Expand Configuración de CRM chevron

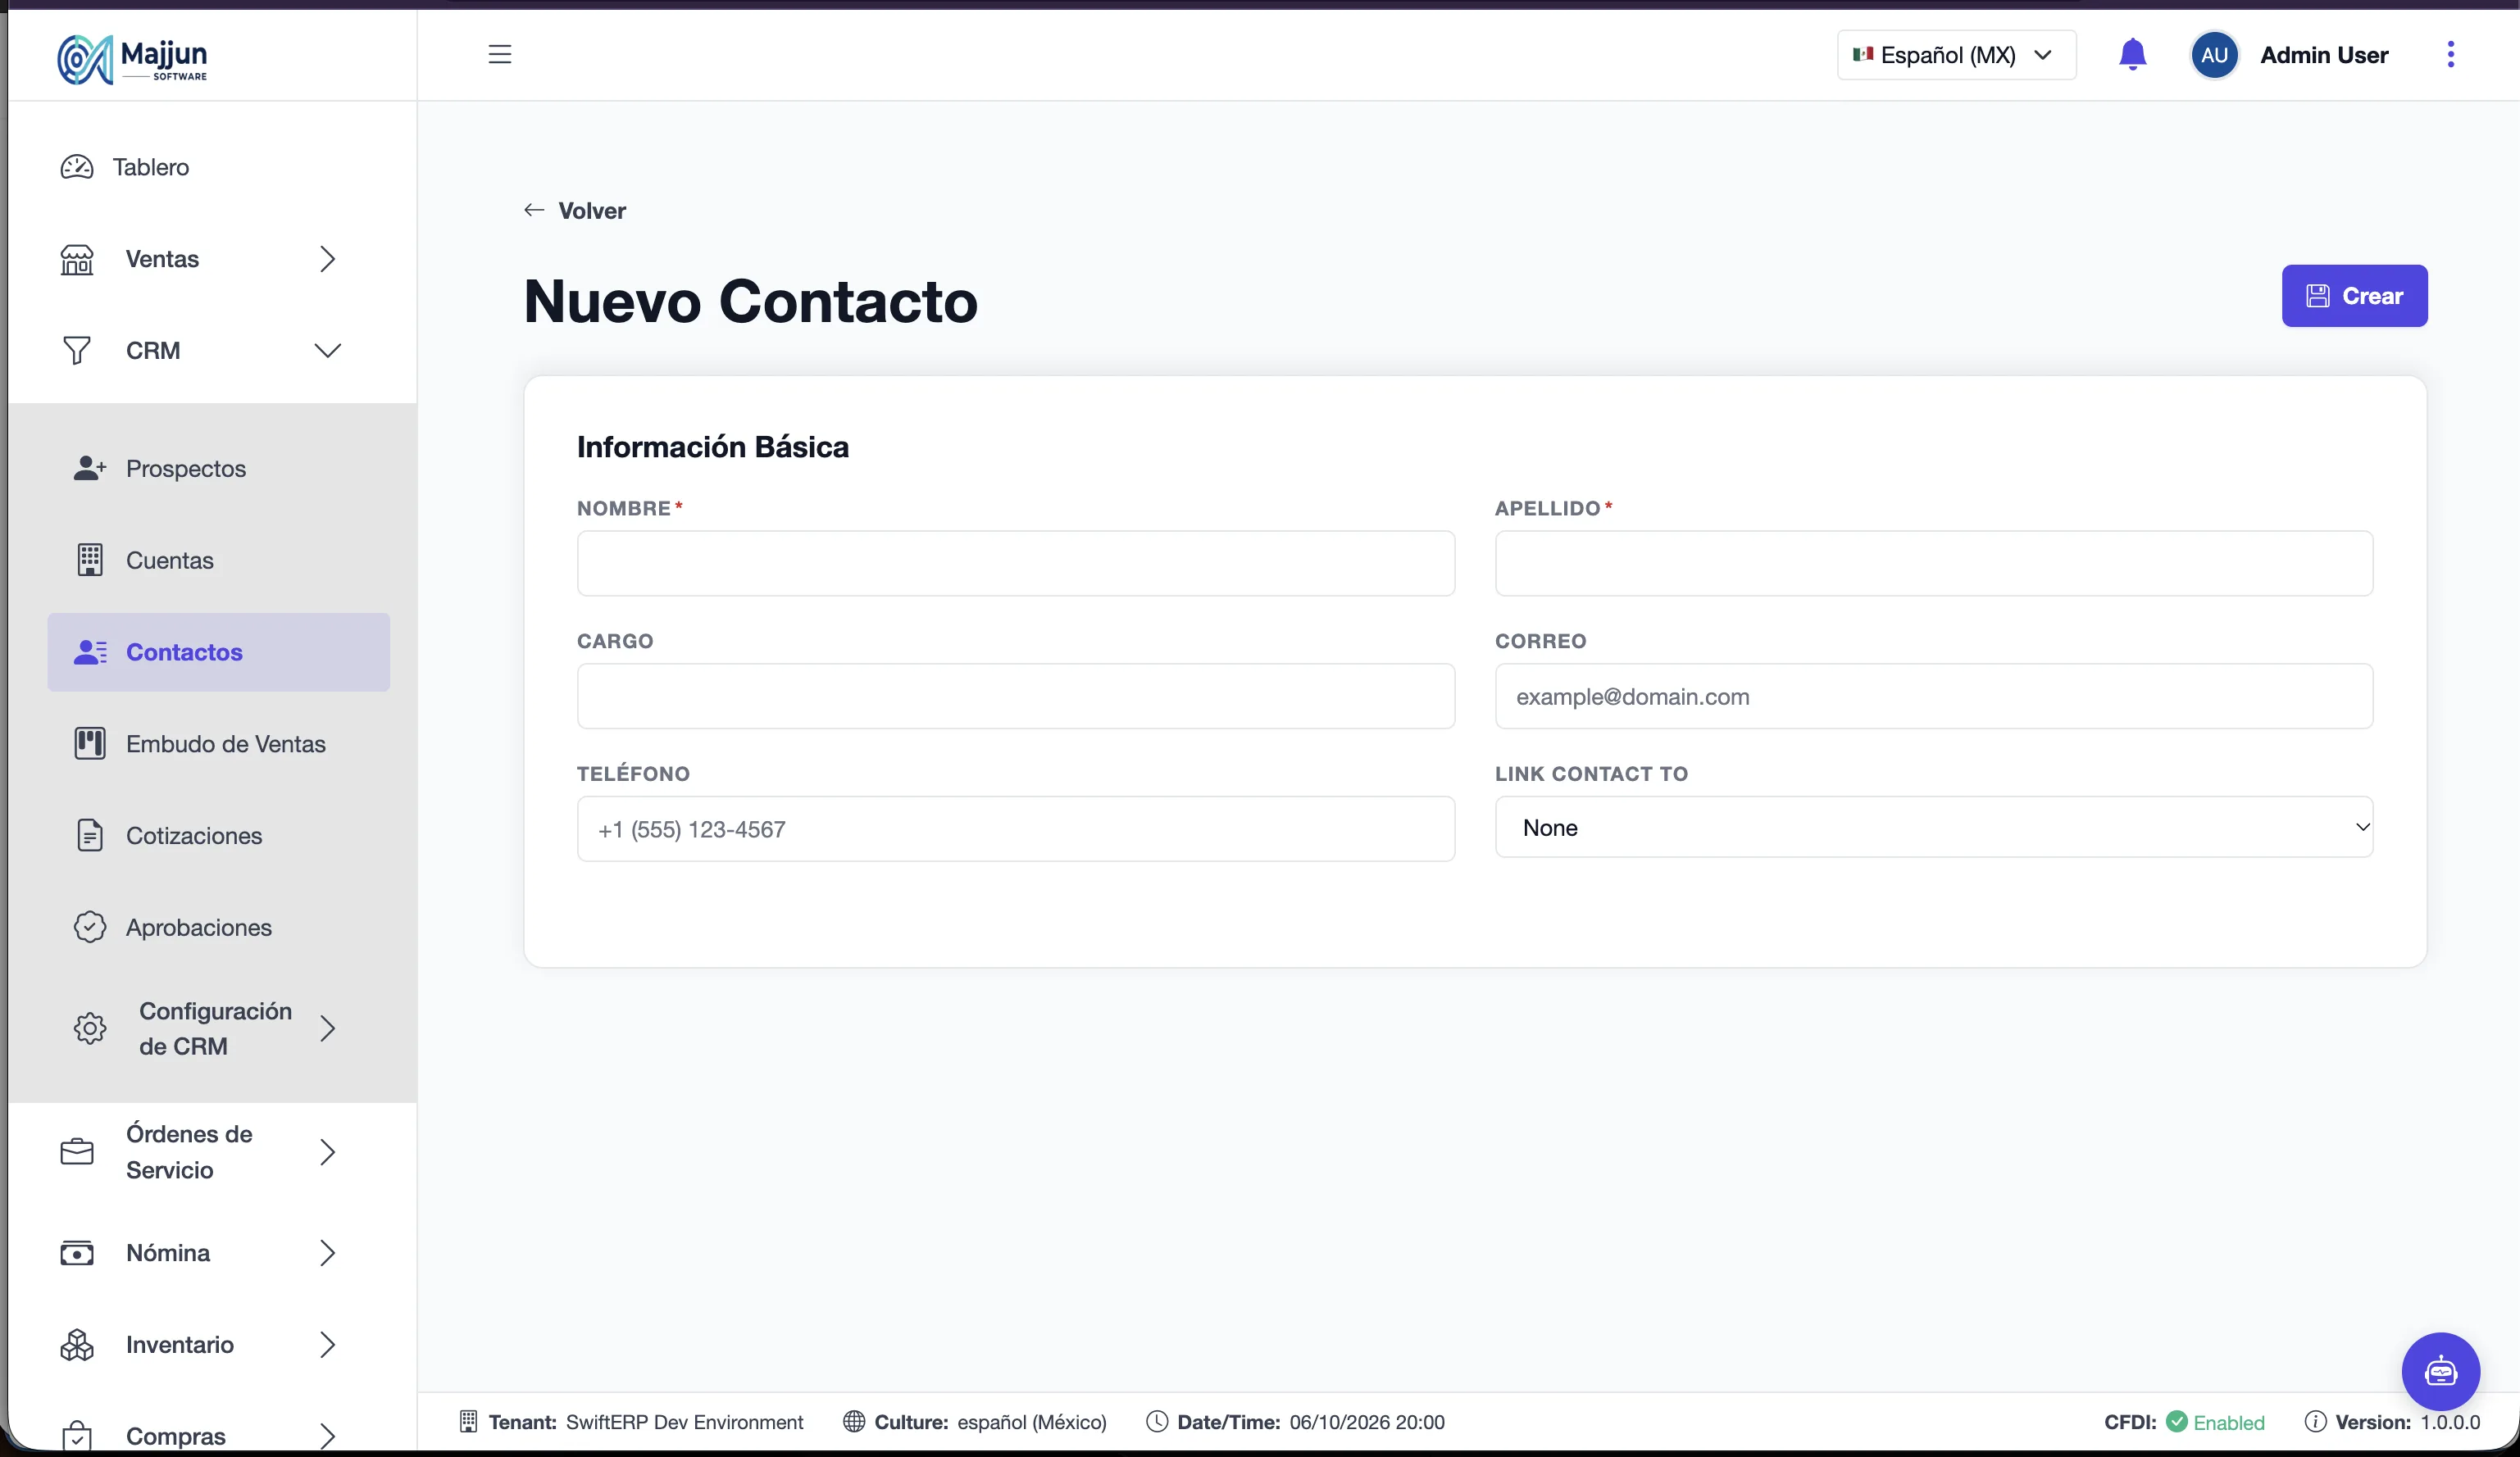click(327, 1028)
